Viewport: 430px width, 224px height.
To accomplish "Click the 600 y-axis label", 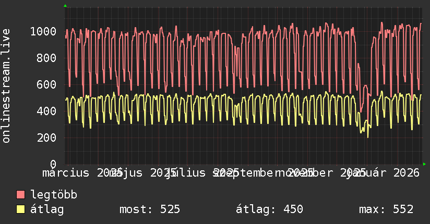I will [46, 84].
